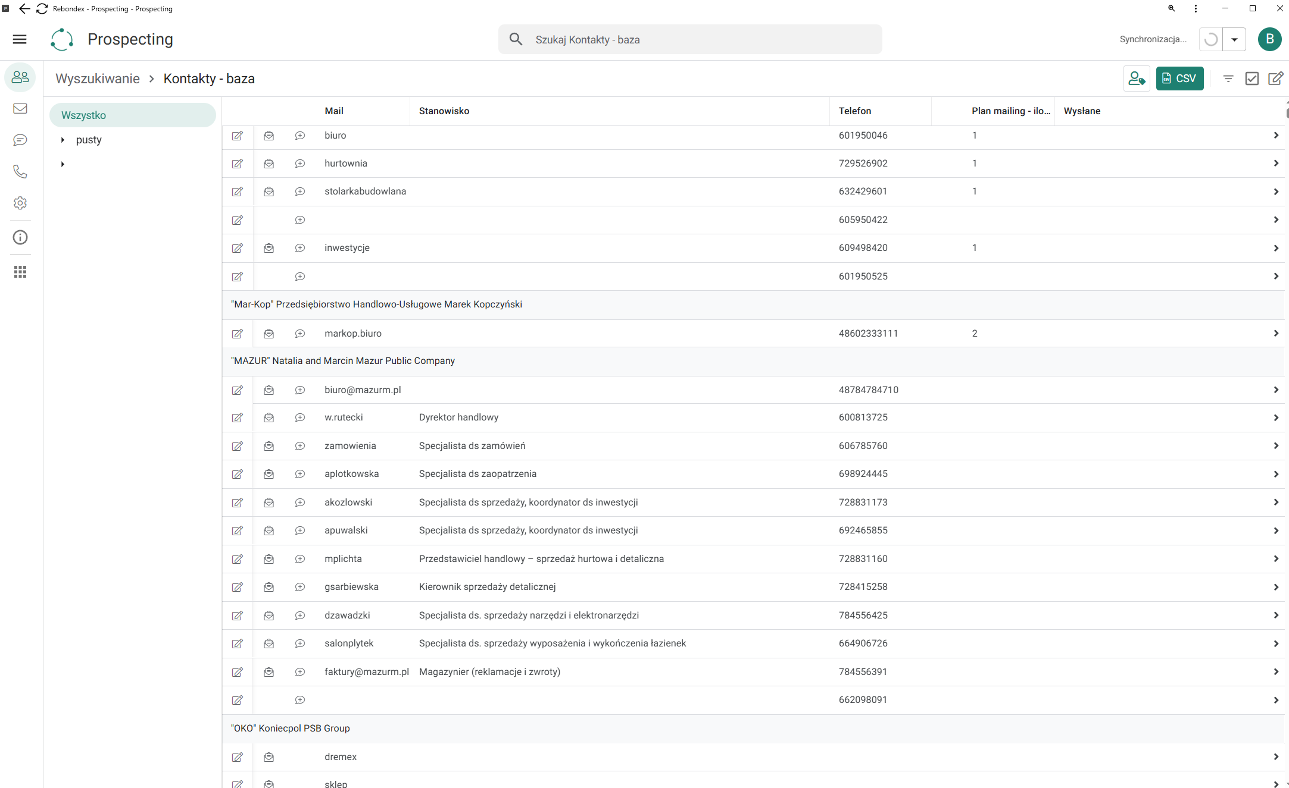1289x788 pixels.
Task: Open the contacts sidebar icon
Action: [20, 77]
